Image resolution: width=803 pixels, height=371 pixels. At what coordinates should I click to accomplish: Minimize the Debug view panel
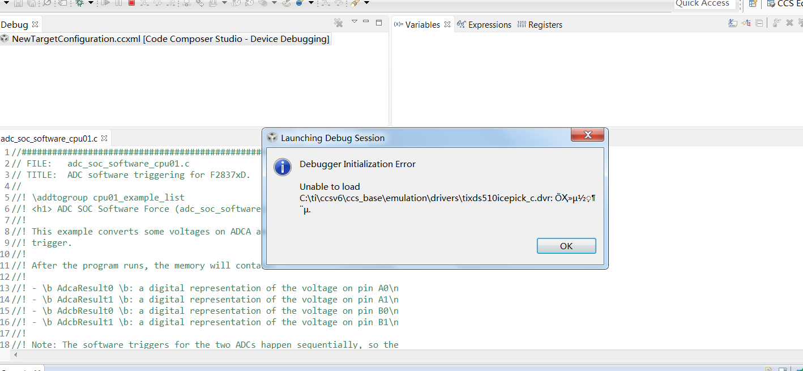coord(365,22)
